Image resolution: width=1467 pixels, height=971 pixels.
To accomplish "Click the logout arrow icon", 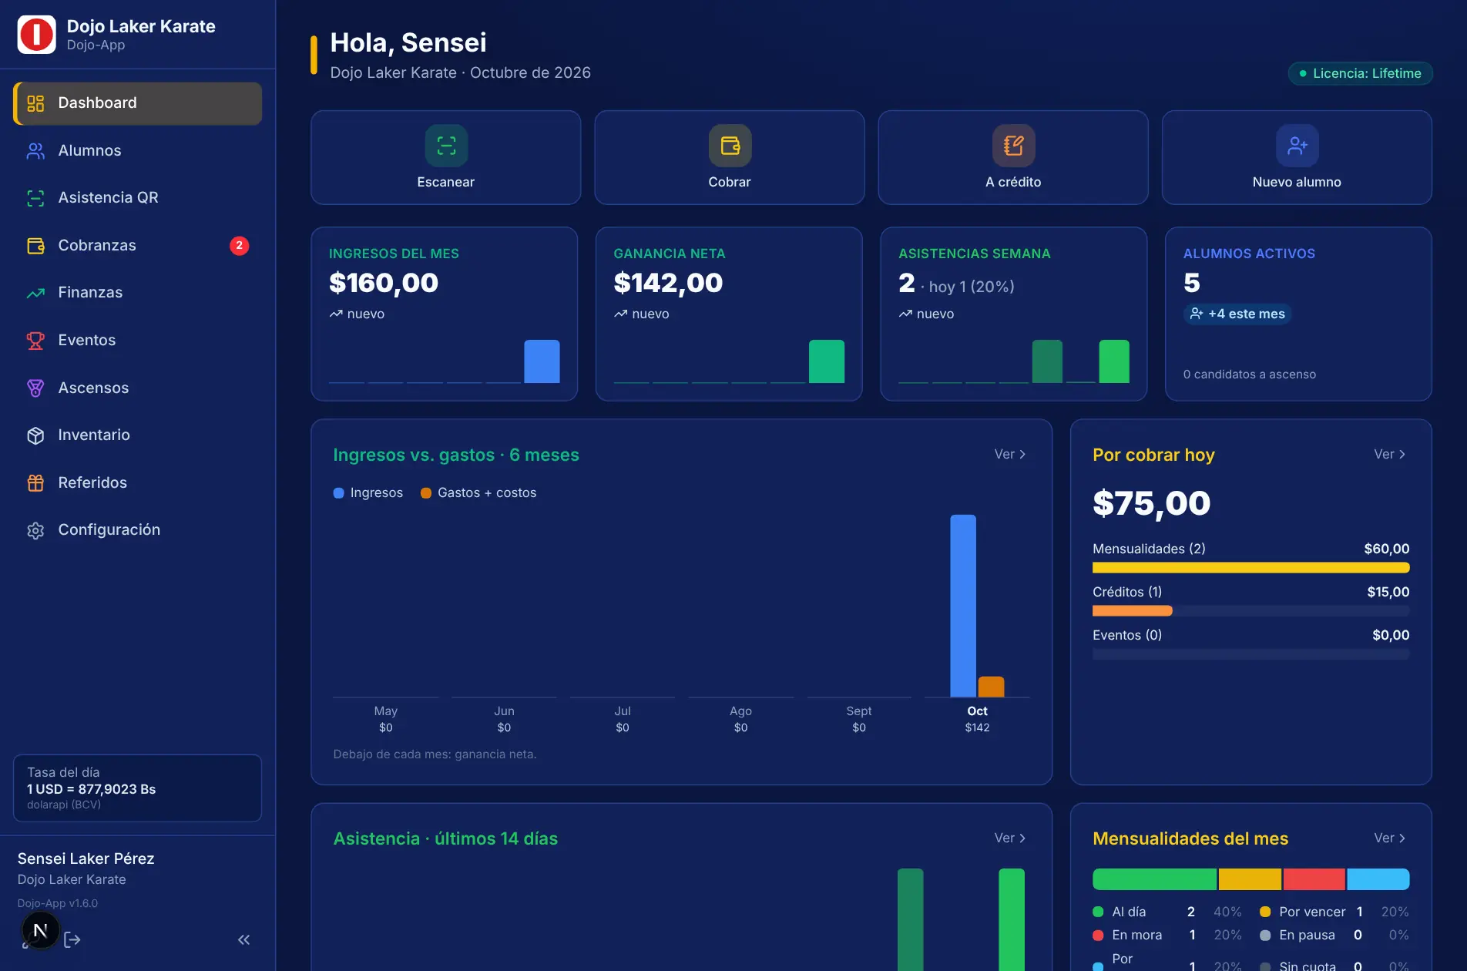I will [72, 939].
